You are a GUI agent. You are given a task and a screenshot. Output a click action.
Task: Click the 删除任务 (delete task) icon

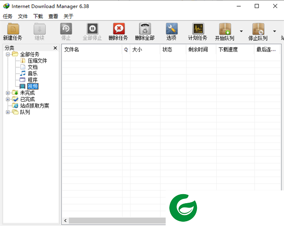pyautogui.click(x=119, y=28)
